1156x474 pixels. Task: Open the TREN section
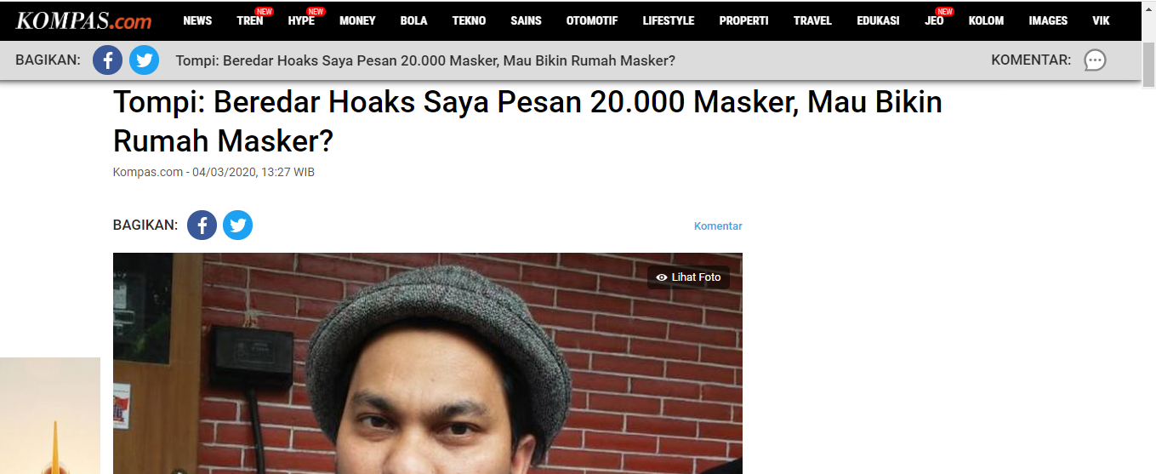tap(250, 21)
